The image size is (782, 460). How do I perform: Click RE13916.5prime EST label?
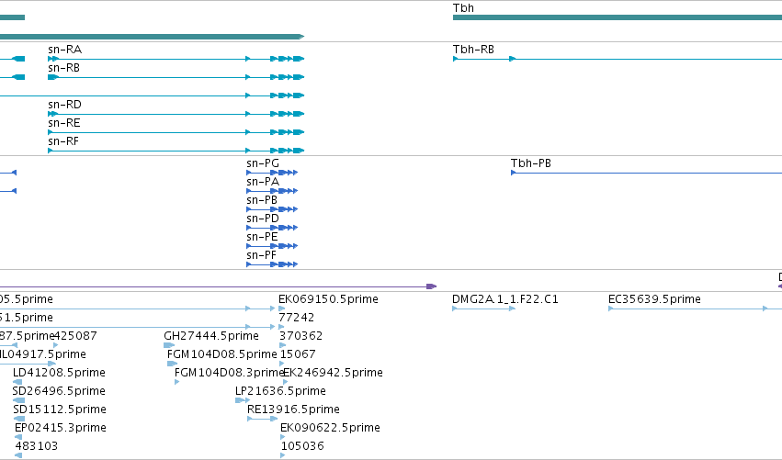[293, 410]
